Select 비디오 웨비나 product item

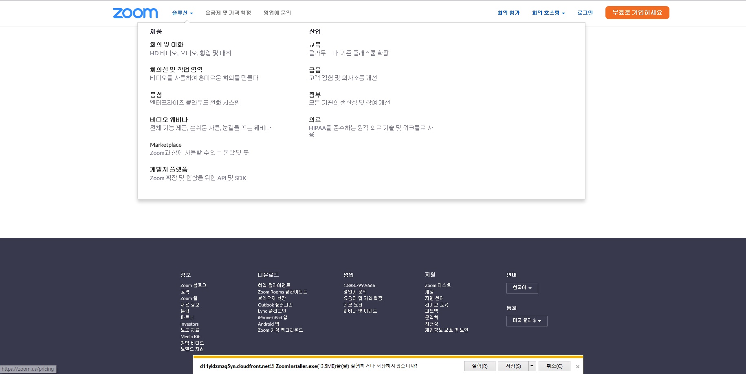click(169, 120)
